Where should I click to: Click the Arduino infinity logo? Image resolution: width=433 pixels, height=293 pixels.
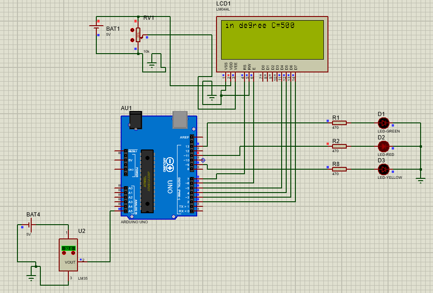tap(170, 165)
